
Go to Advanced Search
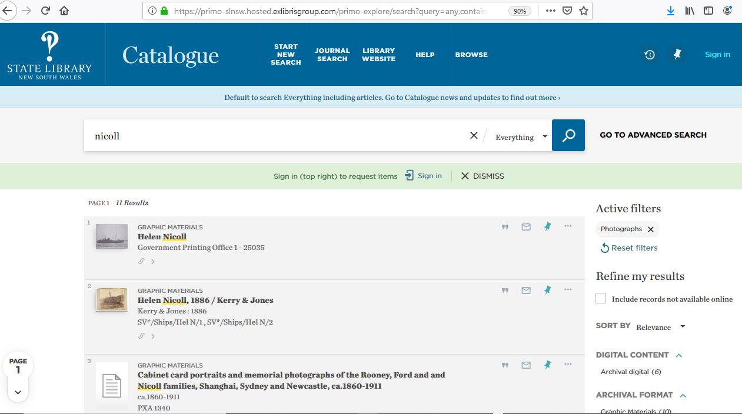click(653, 135)
